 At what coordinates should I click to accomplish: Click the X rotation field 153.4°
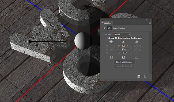tap(125, 46)
